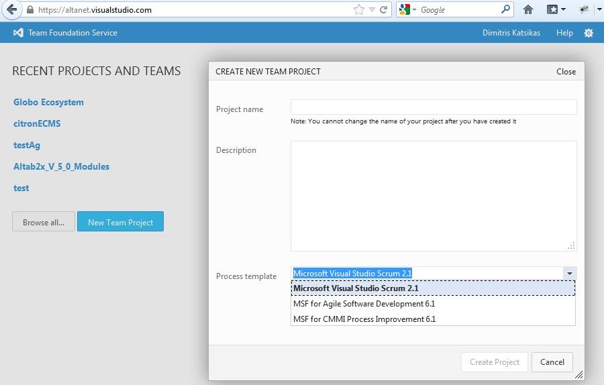Click the address bar URL text
This screenshot has height=385, width=604.
point(95,10)
